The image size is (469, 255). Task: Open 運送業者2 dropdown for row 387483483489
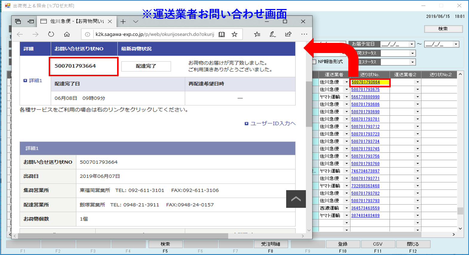(418, 216)
